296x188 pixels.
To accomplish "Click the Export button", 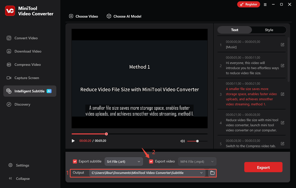I will [x=263, y=167].
